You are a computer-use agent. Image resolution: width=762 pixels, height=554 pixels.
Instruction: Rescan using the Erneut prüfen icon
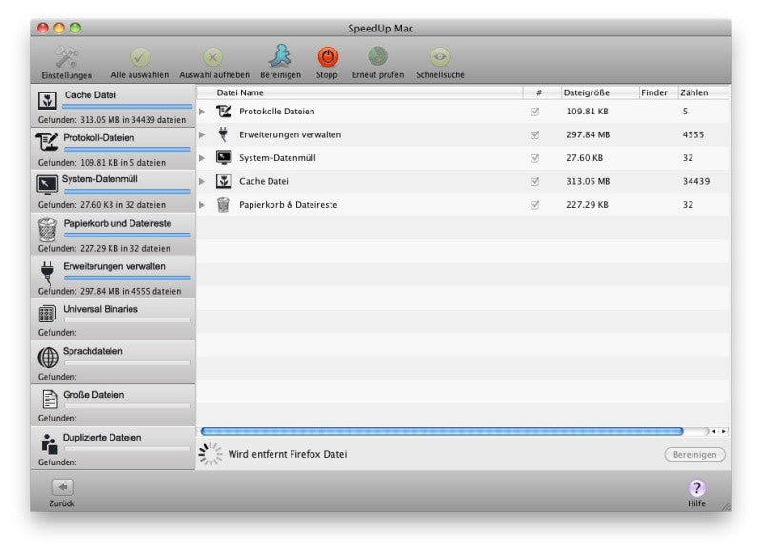tap(377, 56)
